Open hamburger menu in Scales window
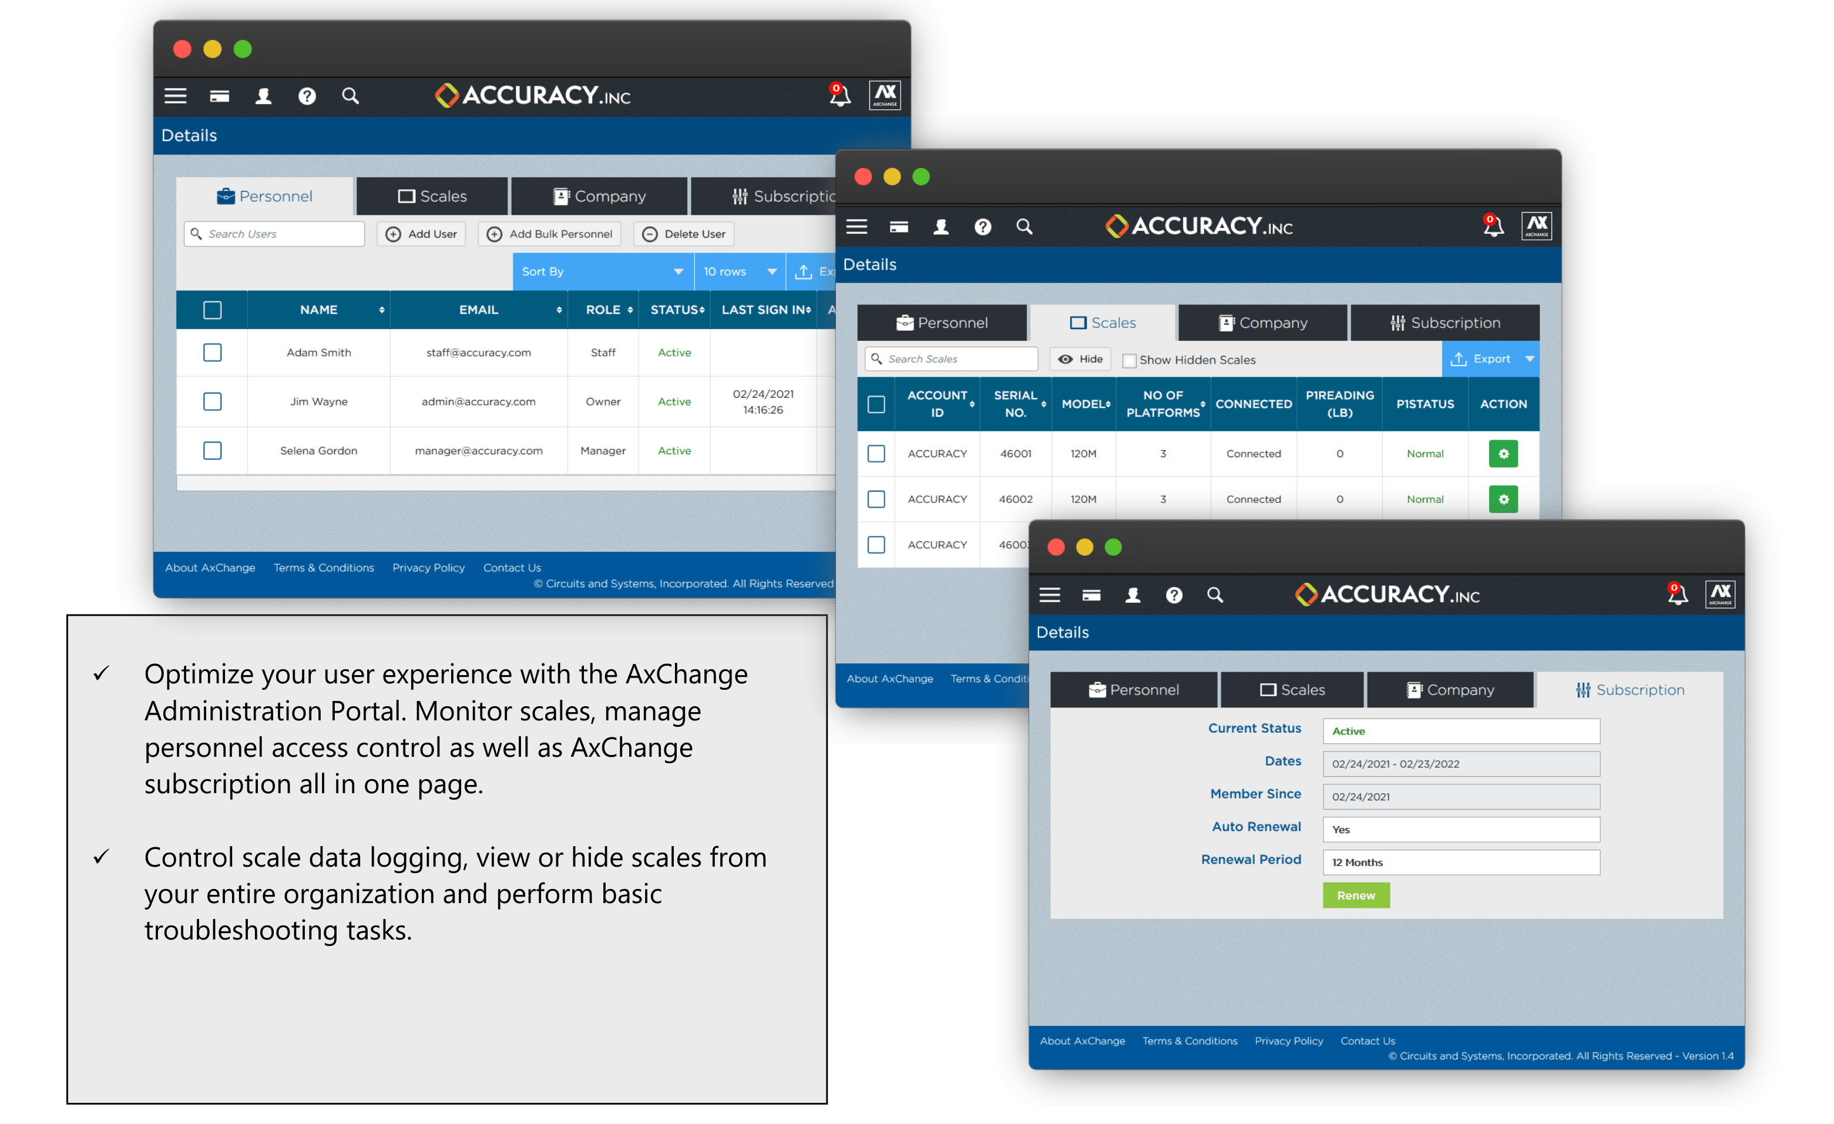This screenshot has height=1124, width=1834. (856, 226)
